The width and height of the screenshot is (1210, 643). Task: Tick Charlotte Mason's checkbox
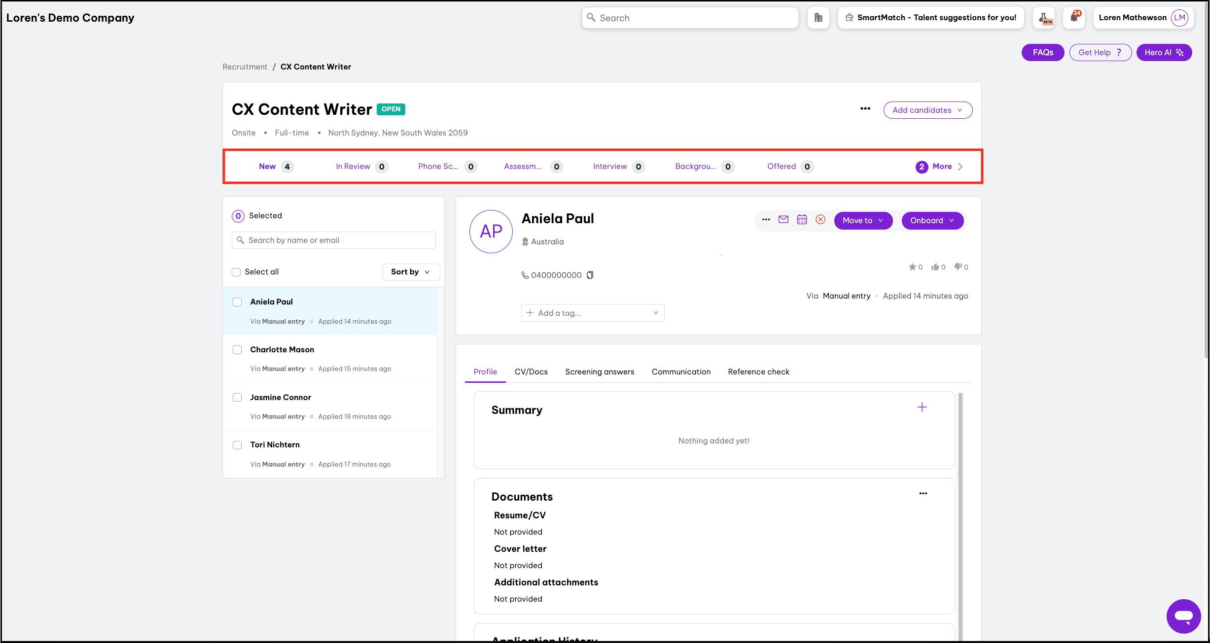[237, 350]
